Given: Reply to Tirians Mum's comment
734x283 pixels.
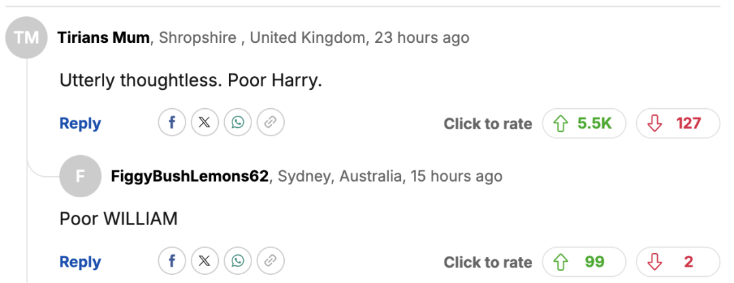Looking at the screenshot, I should pos(80,123).
